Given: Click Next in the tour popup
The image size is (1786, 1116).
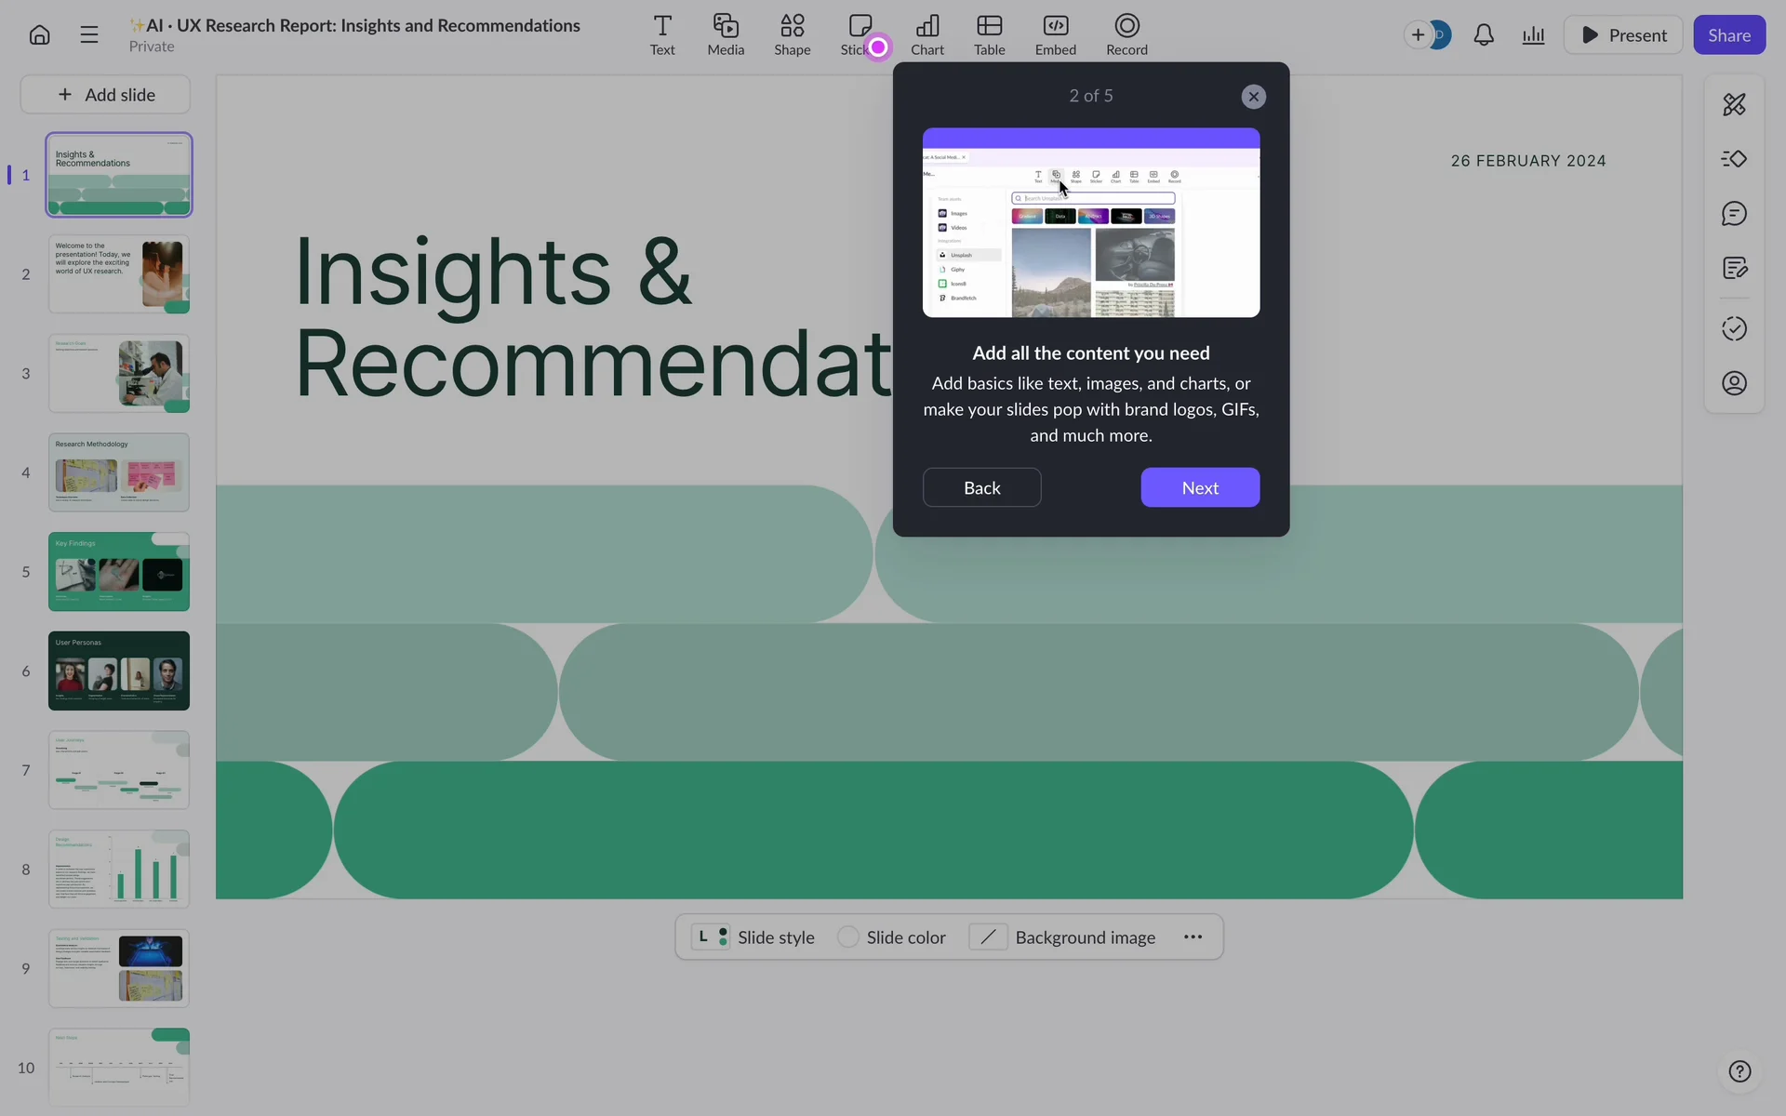Looking at the screenshot, I should (x=1200, y=487).
